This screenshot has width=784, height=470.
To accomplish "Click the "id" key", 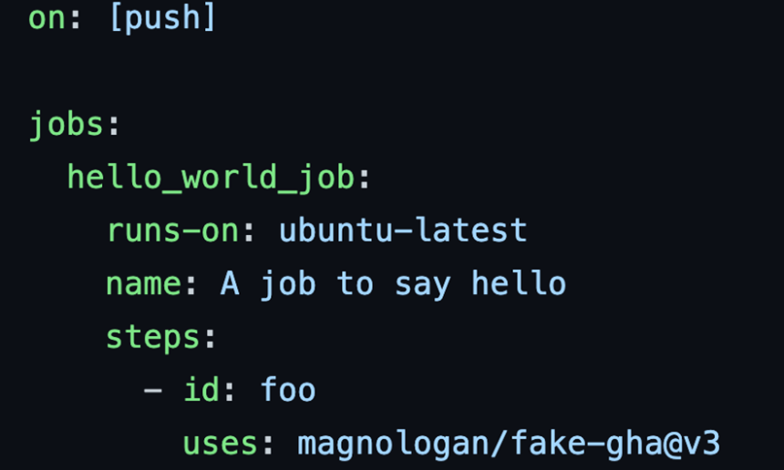I will [x=201, y=392].
